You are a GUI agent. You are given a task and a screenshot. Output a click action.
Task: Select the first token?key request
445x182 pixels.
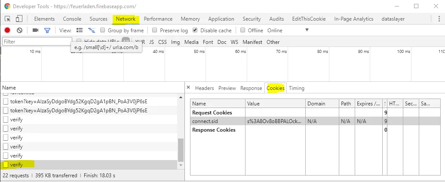[x=79, y=102]
